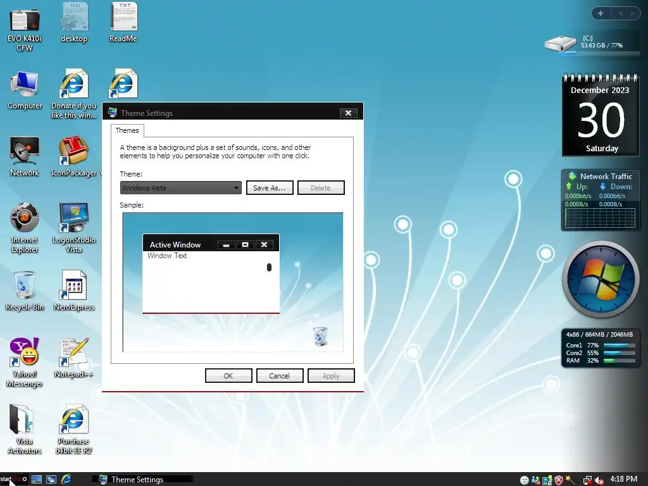The height and width of the screenshot is (486, 648).
Task: Click the Apply button
Action: coord(330,376)
